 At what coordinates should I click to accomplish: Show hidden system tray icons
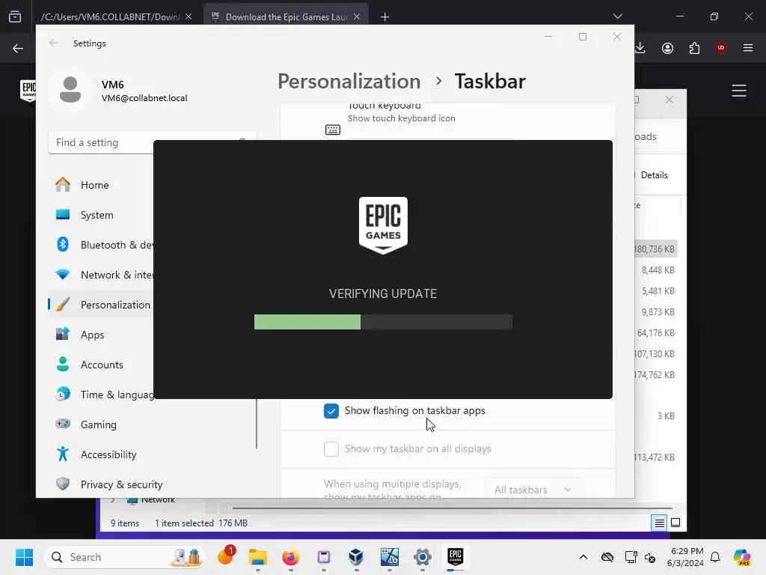583,557
